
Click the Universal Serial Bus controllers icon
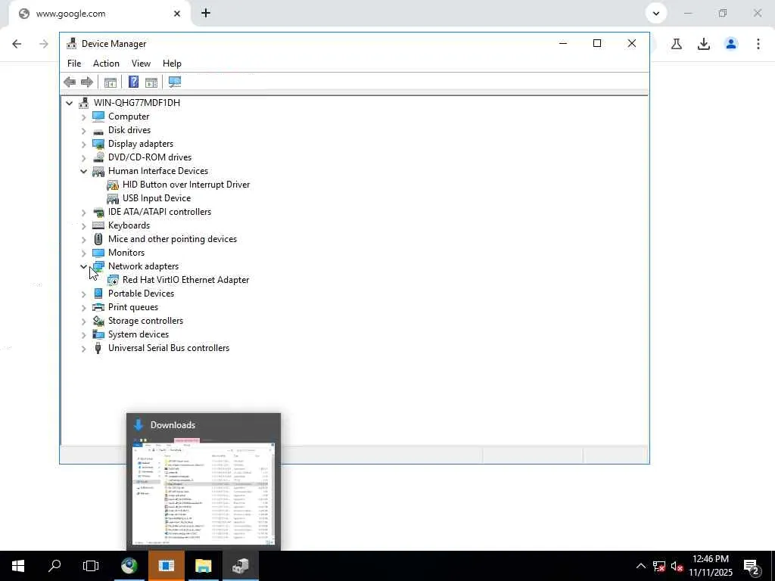[98, 348]
